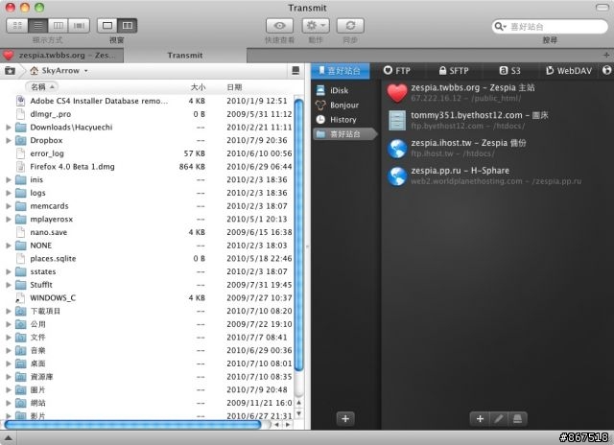Viewport: 614px width, 445px height.
Task: Show transfers with bottom-left triangle
Action: (7, 438)
